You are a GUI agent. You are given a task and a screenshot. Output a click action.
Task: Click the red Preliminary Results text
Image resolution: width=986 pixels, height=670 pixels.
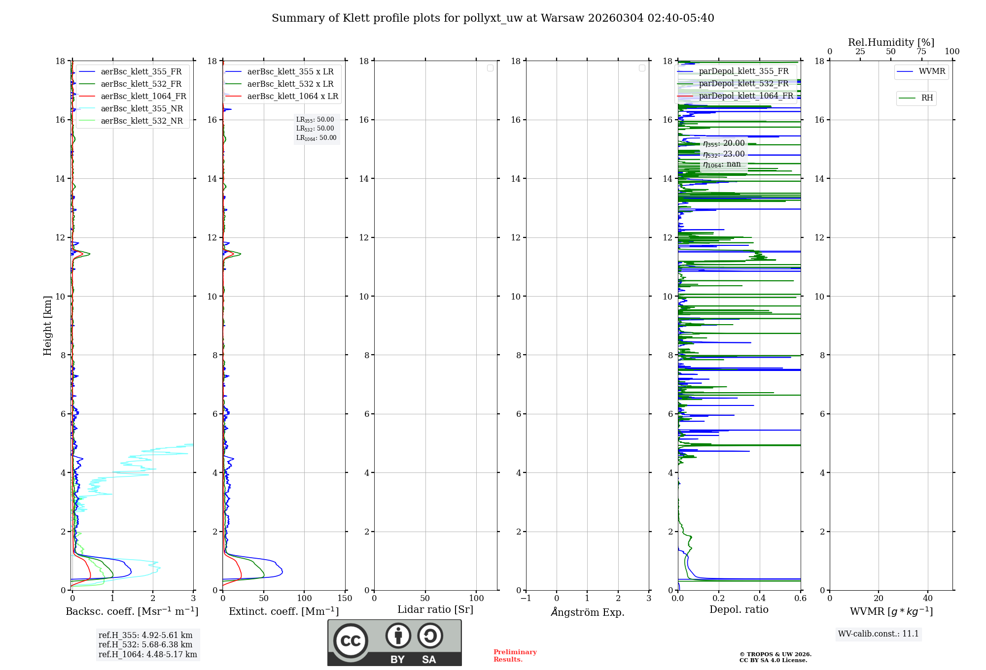coord(515,656)
